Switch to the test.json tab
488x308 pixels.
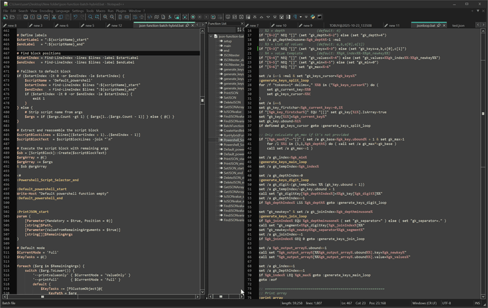(x=458, y=26)
